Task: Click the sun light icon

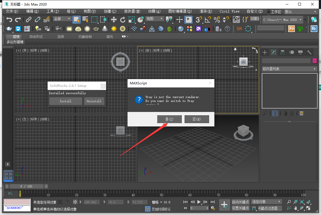Action: pyautogui.click(x=114, y=29)
